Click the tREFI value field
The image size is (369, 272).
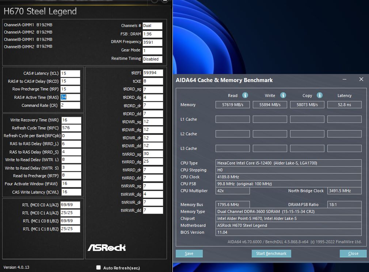(x=153, y=73)
